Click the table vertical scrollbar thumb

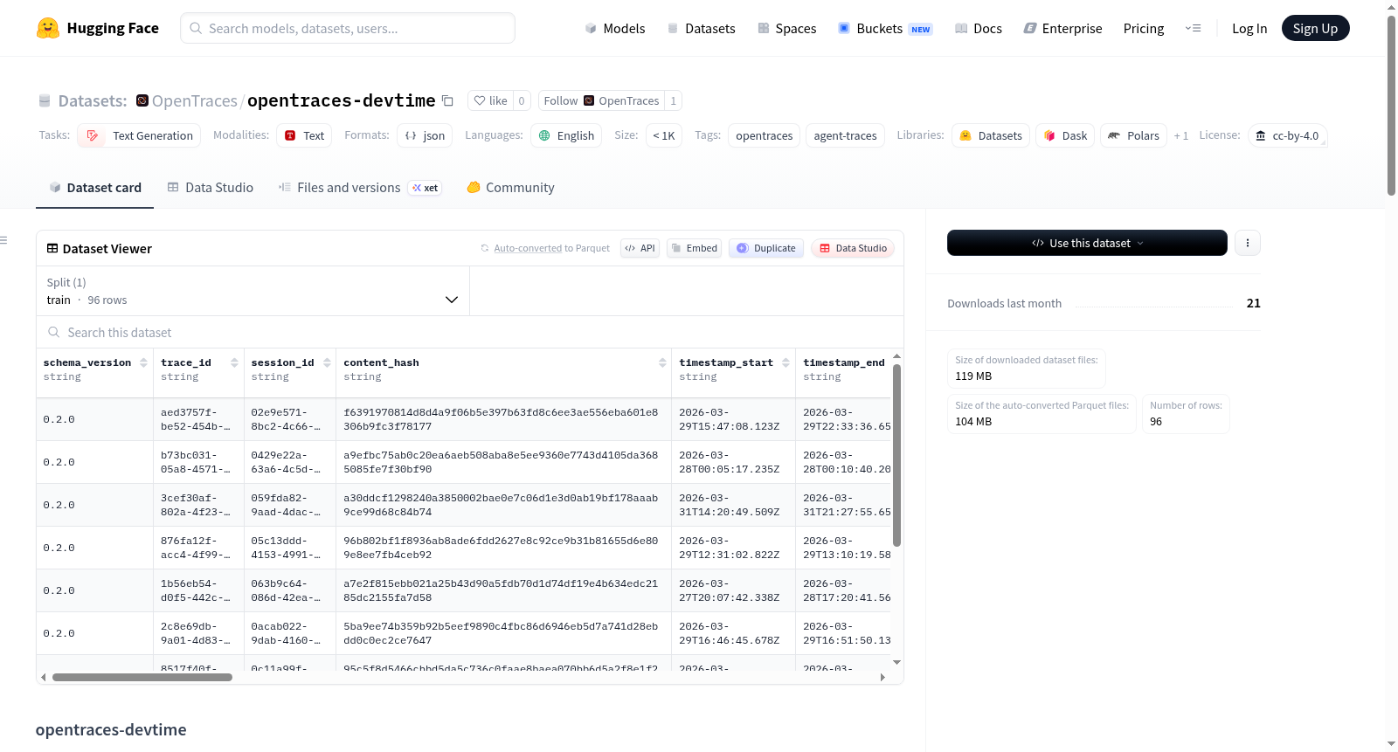click(896, 454)
